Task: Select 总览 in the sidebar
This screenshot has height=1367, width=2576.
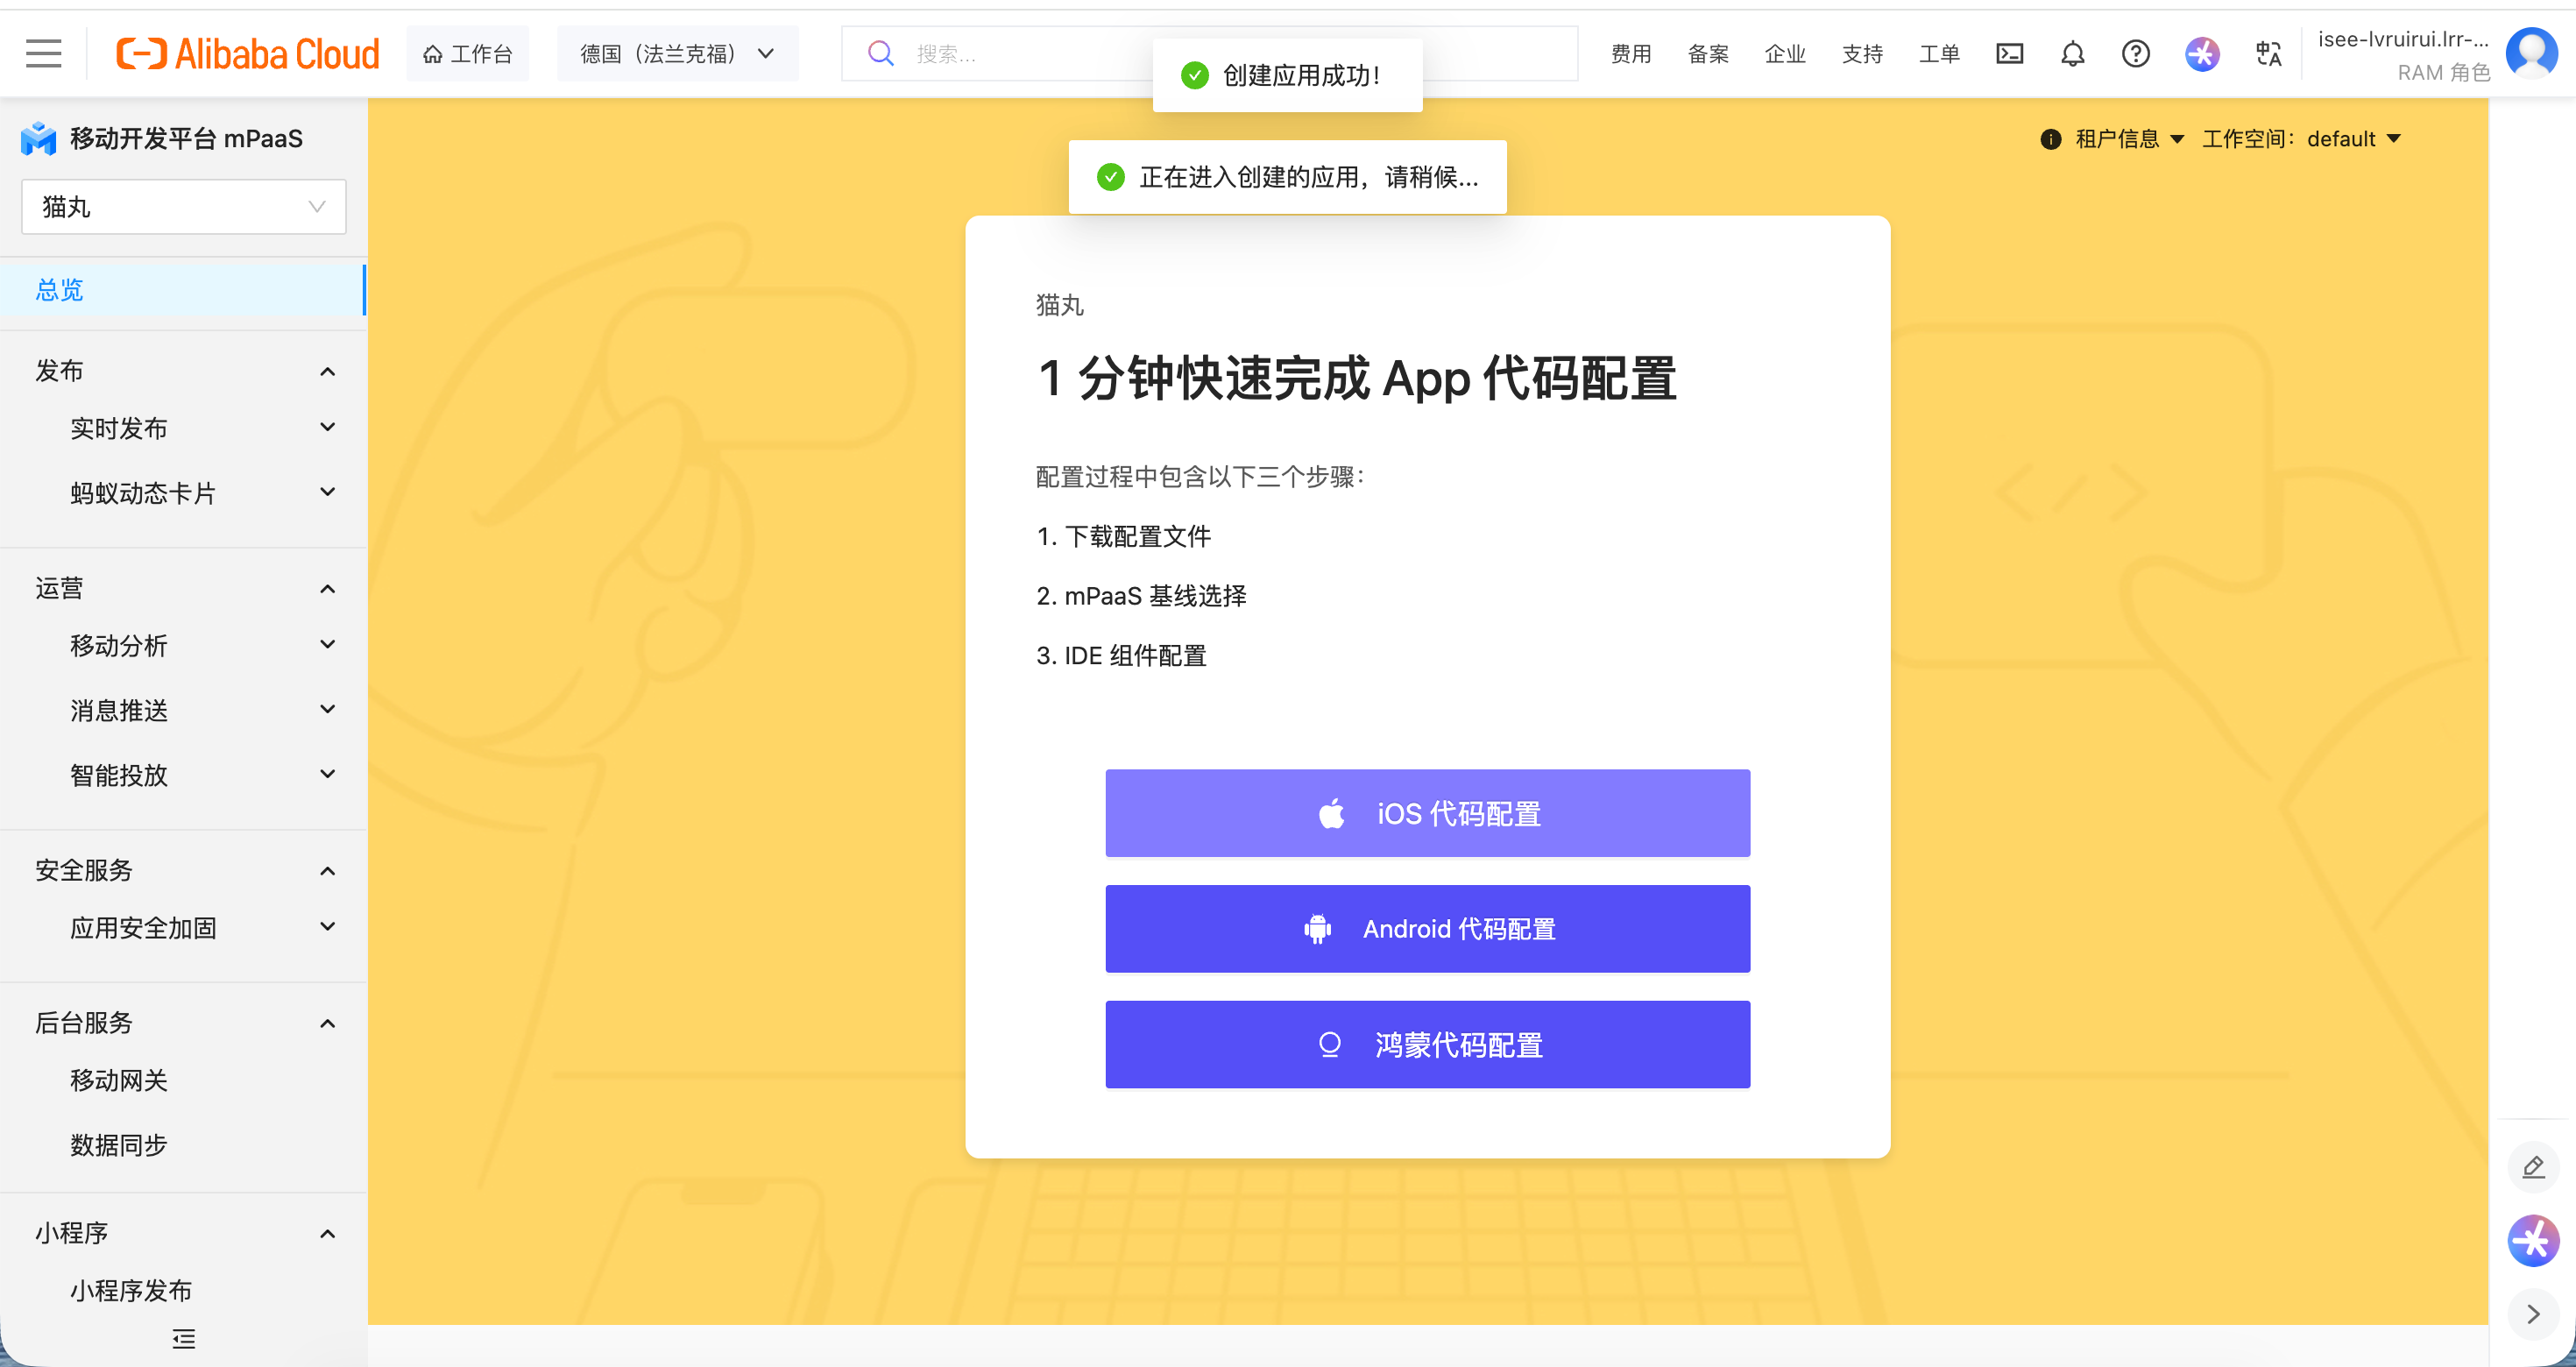Action: [x=184, y=290]
